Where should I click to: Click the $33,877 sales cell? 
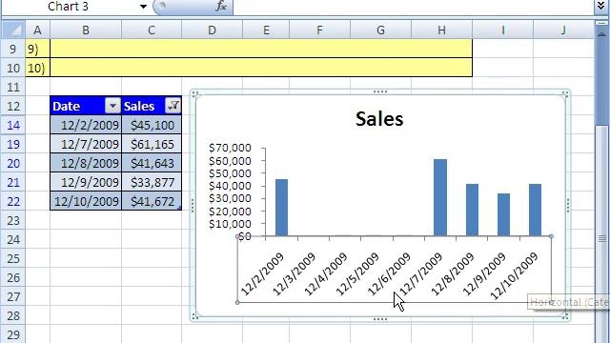click(x=152, y=182)
